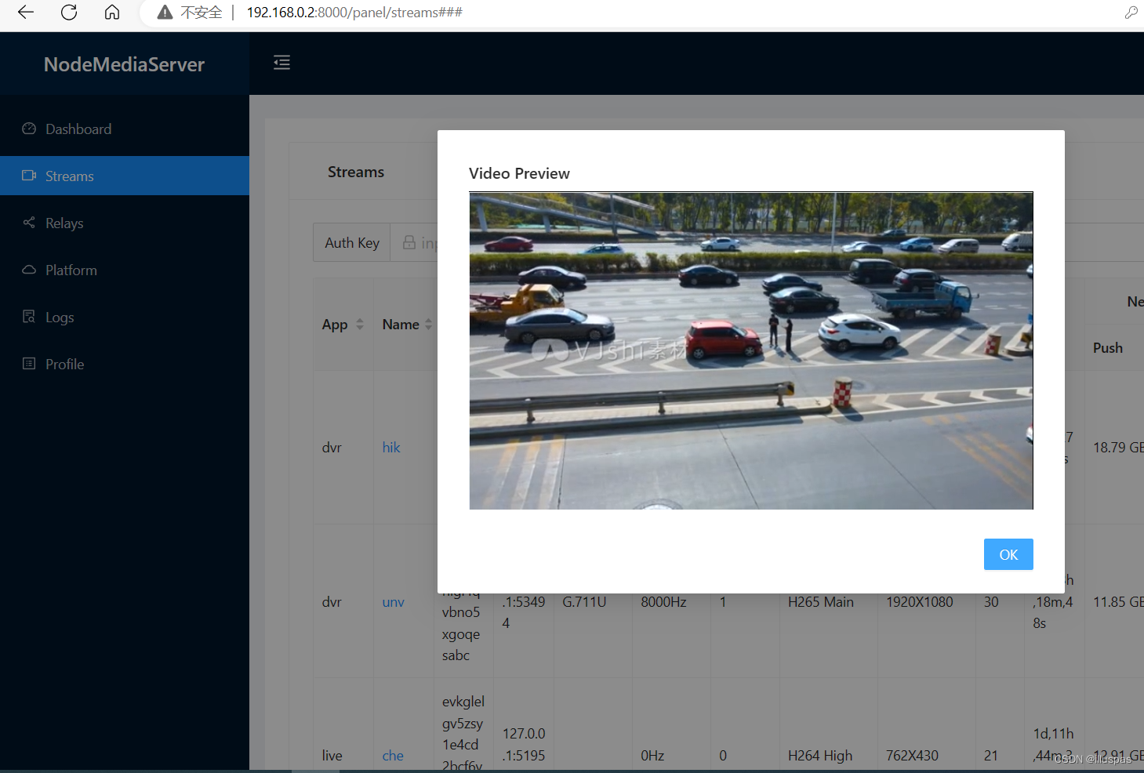Image resolution: width=1144 pixels, height=773 pixels.
Task: Select Streams in the sidebar
Action: pos(125,176)
